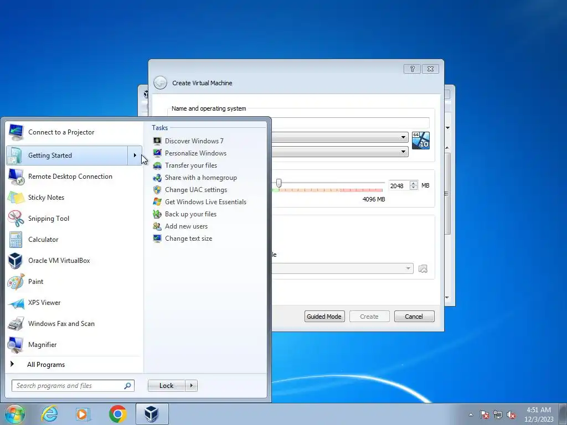Browse for existing hard disk file folder icon
The height and width of the screenshot is (425, 567).
pos(422,268)
